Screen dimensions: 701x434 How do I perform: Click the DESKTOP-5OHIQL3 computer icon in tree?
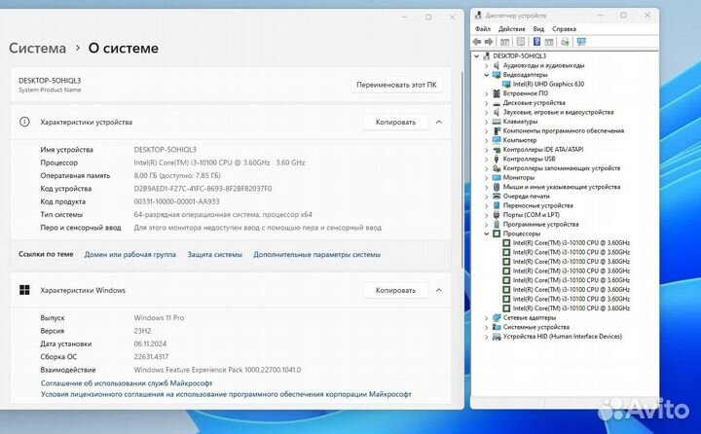[x=487, y=55]
